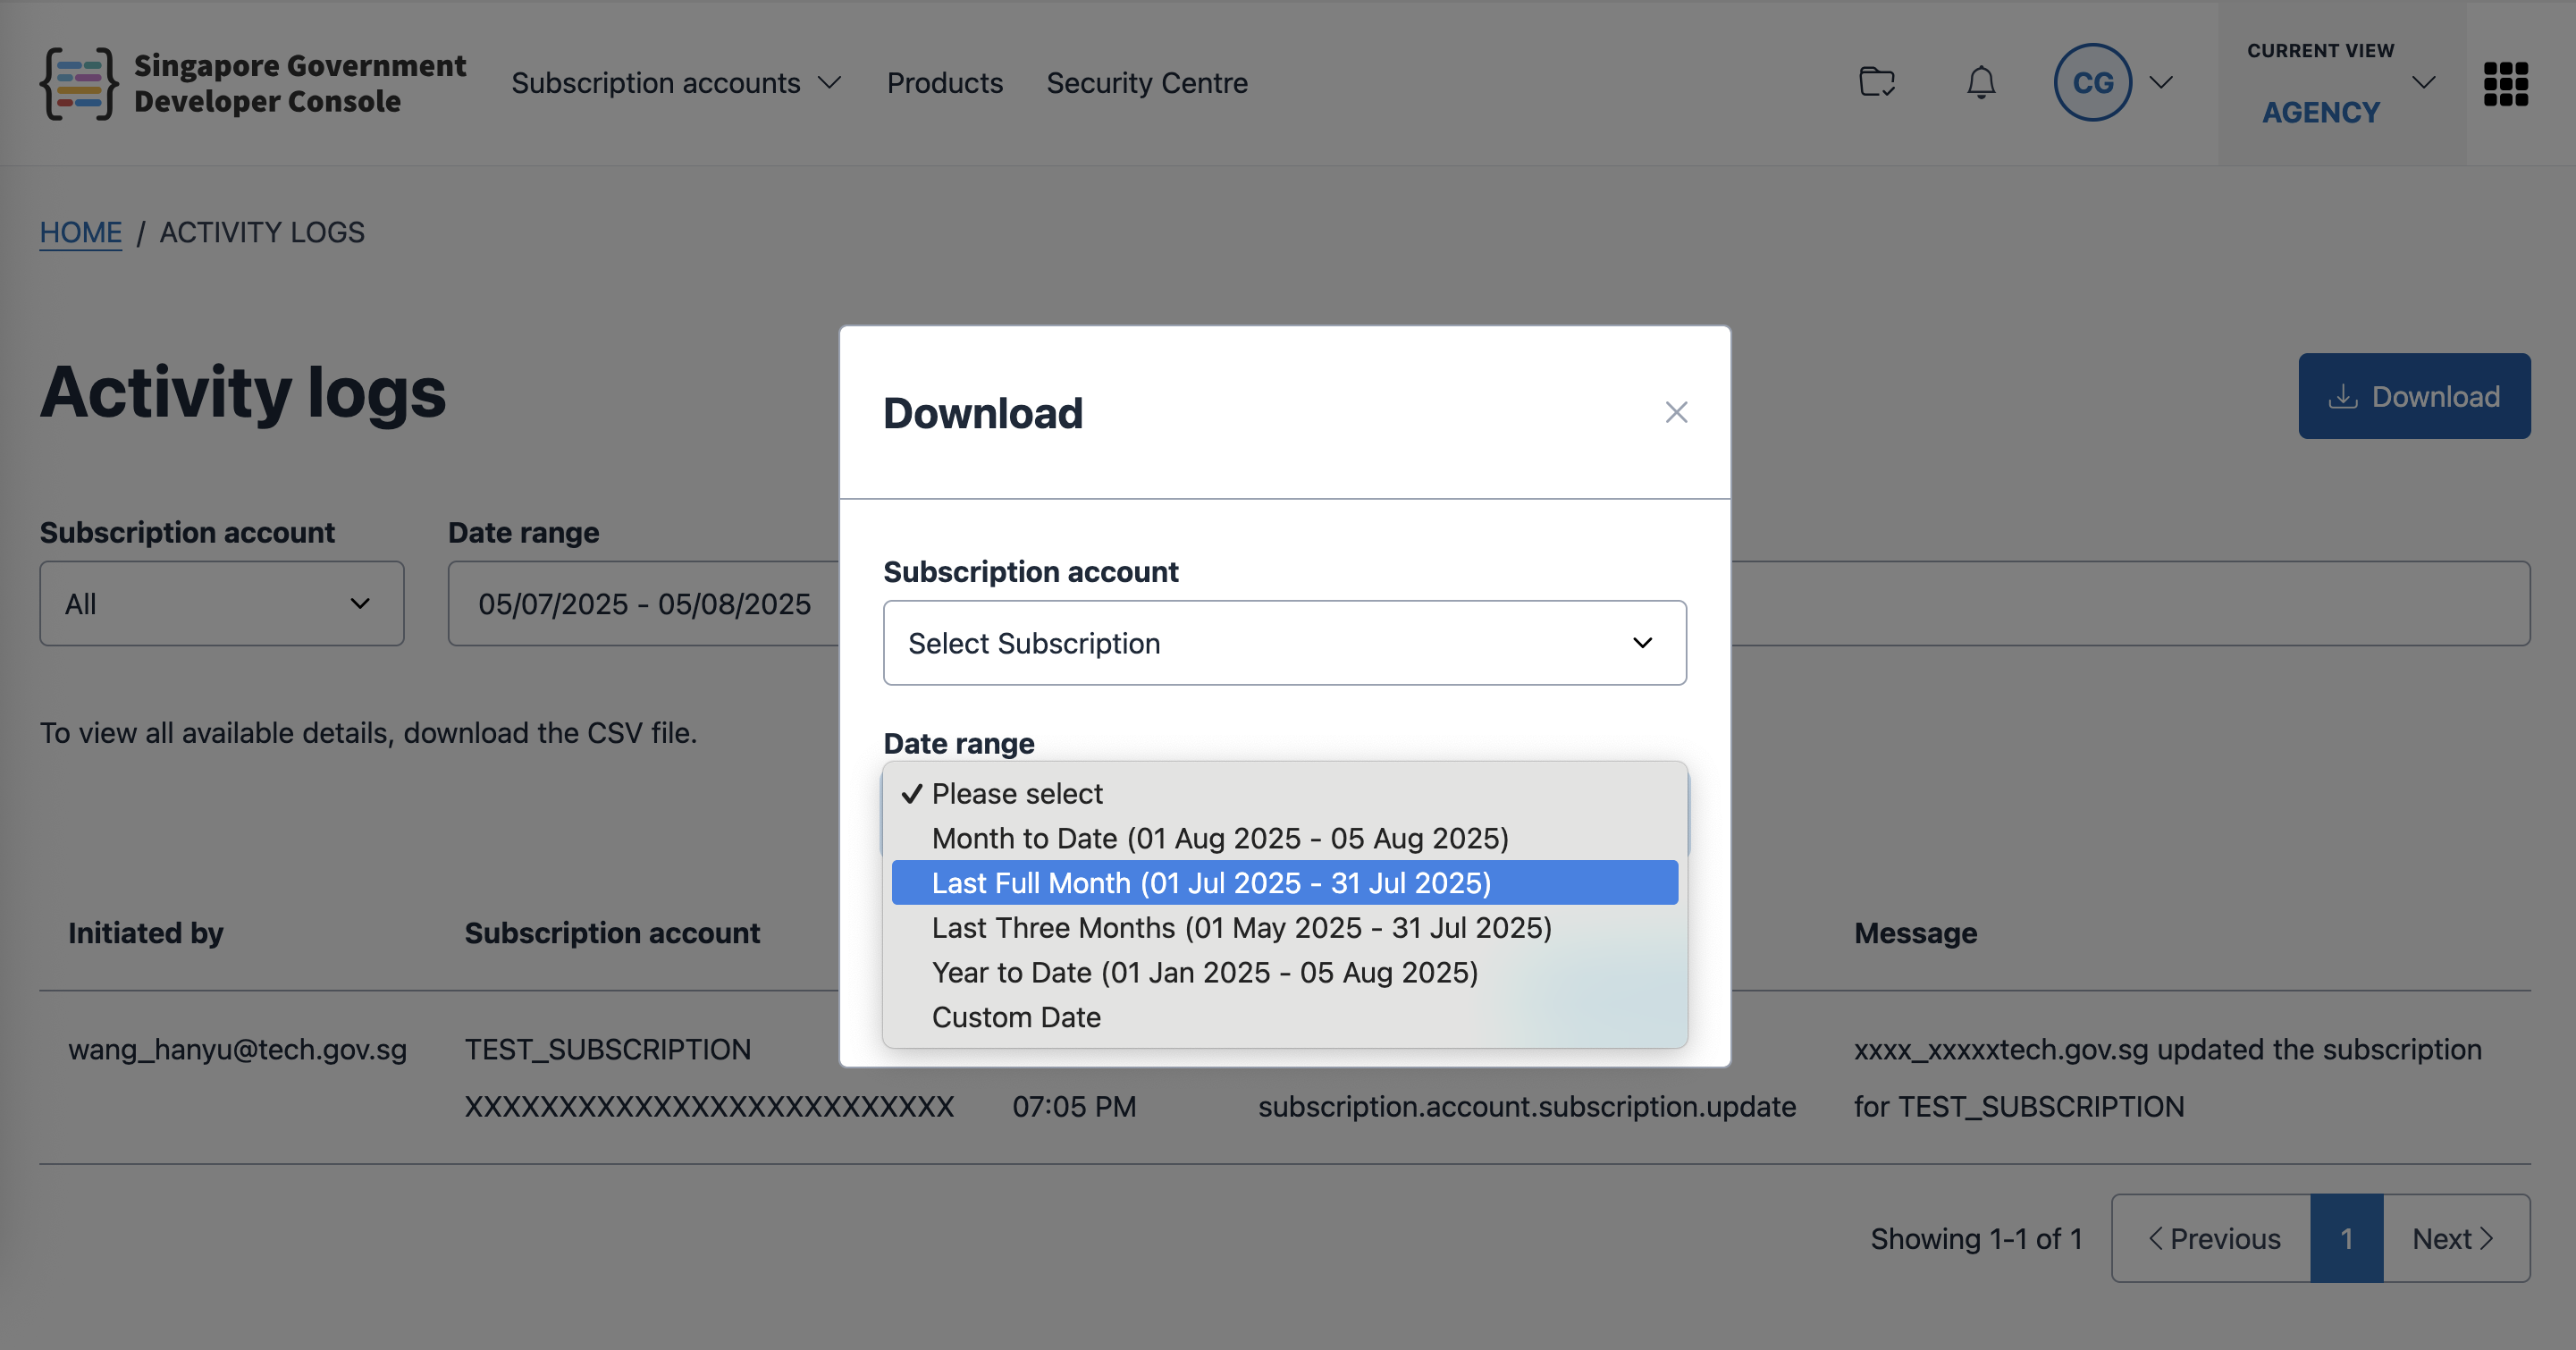Click the CG user avatar
The image size is (2576, 1350).
click(2092, 82)
